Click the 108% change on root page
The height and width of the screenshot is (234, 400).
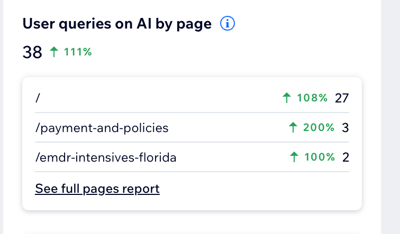(x=312, y=98)
